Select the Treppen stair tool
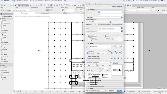Image resolution: width=167 pixels, height=94 pixels. pyautogui.click(x=7, y=55)
